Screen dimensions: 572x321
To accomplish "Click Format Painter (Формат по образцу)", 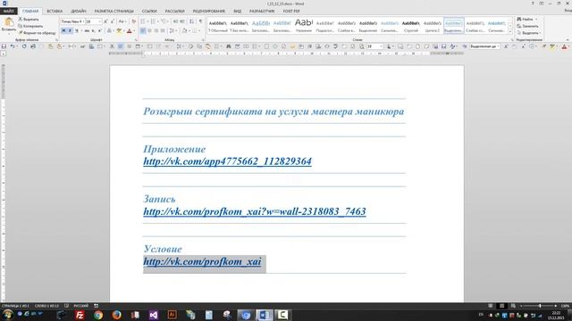I will (37, 33).
